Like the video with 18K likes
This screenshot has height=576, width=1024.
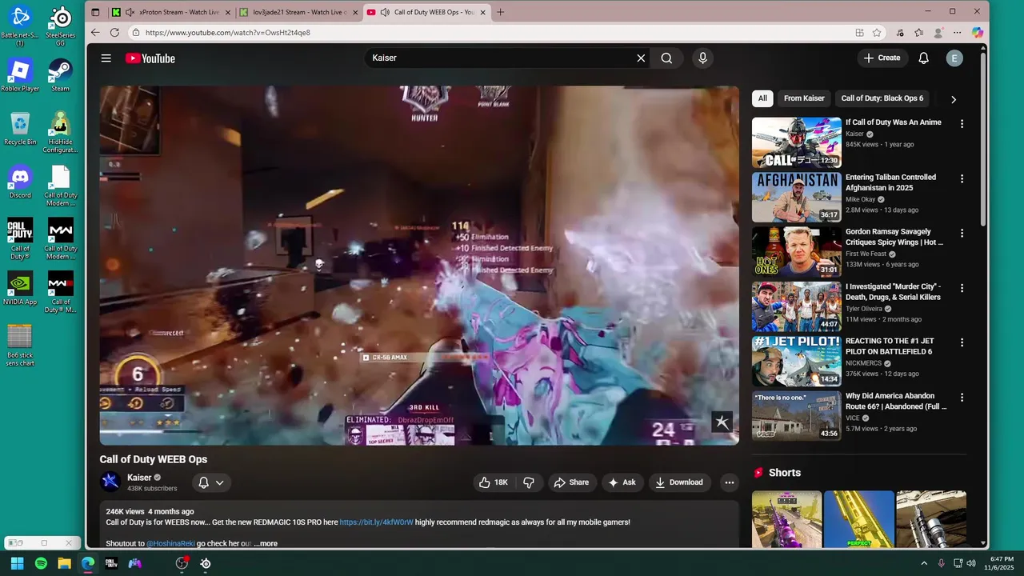coord(494,482)
